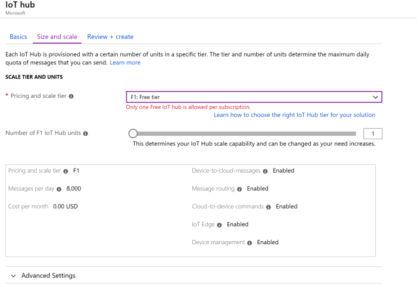
Task: Select the Size and scale tab
Action: 57,37
